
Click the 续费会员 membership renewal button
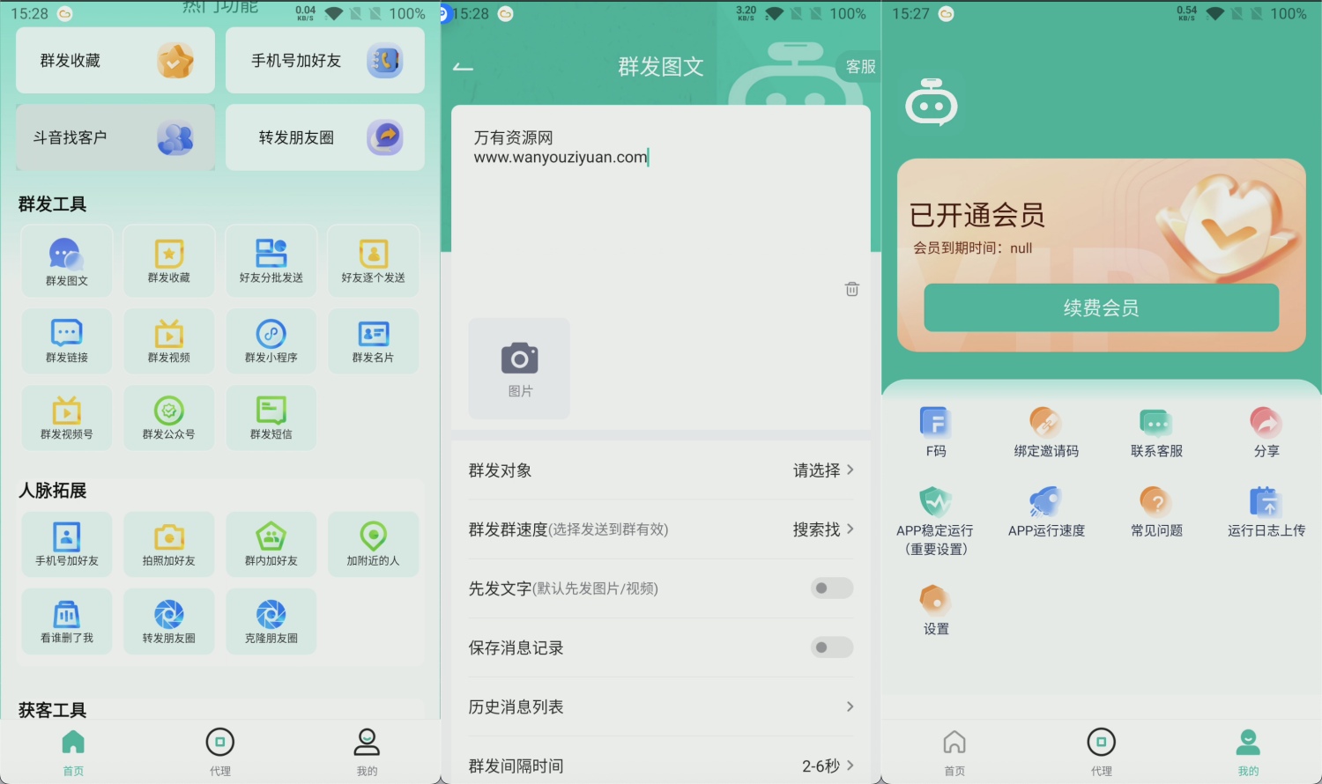[1101, 308]
